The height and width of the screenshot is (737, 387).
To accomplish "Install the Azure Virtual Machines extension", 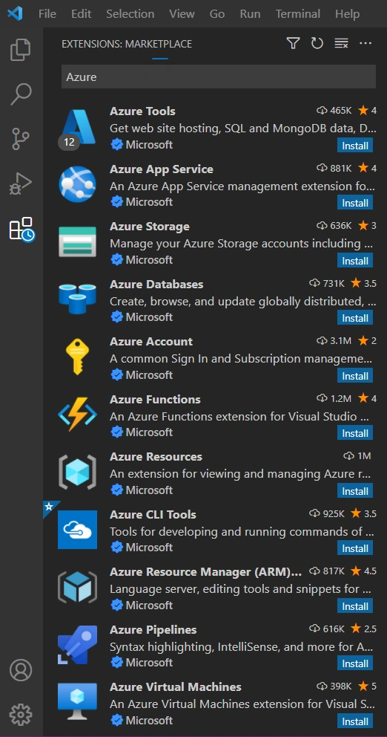I will pyautogui.click(x=355, y=721).
